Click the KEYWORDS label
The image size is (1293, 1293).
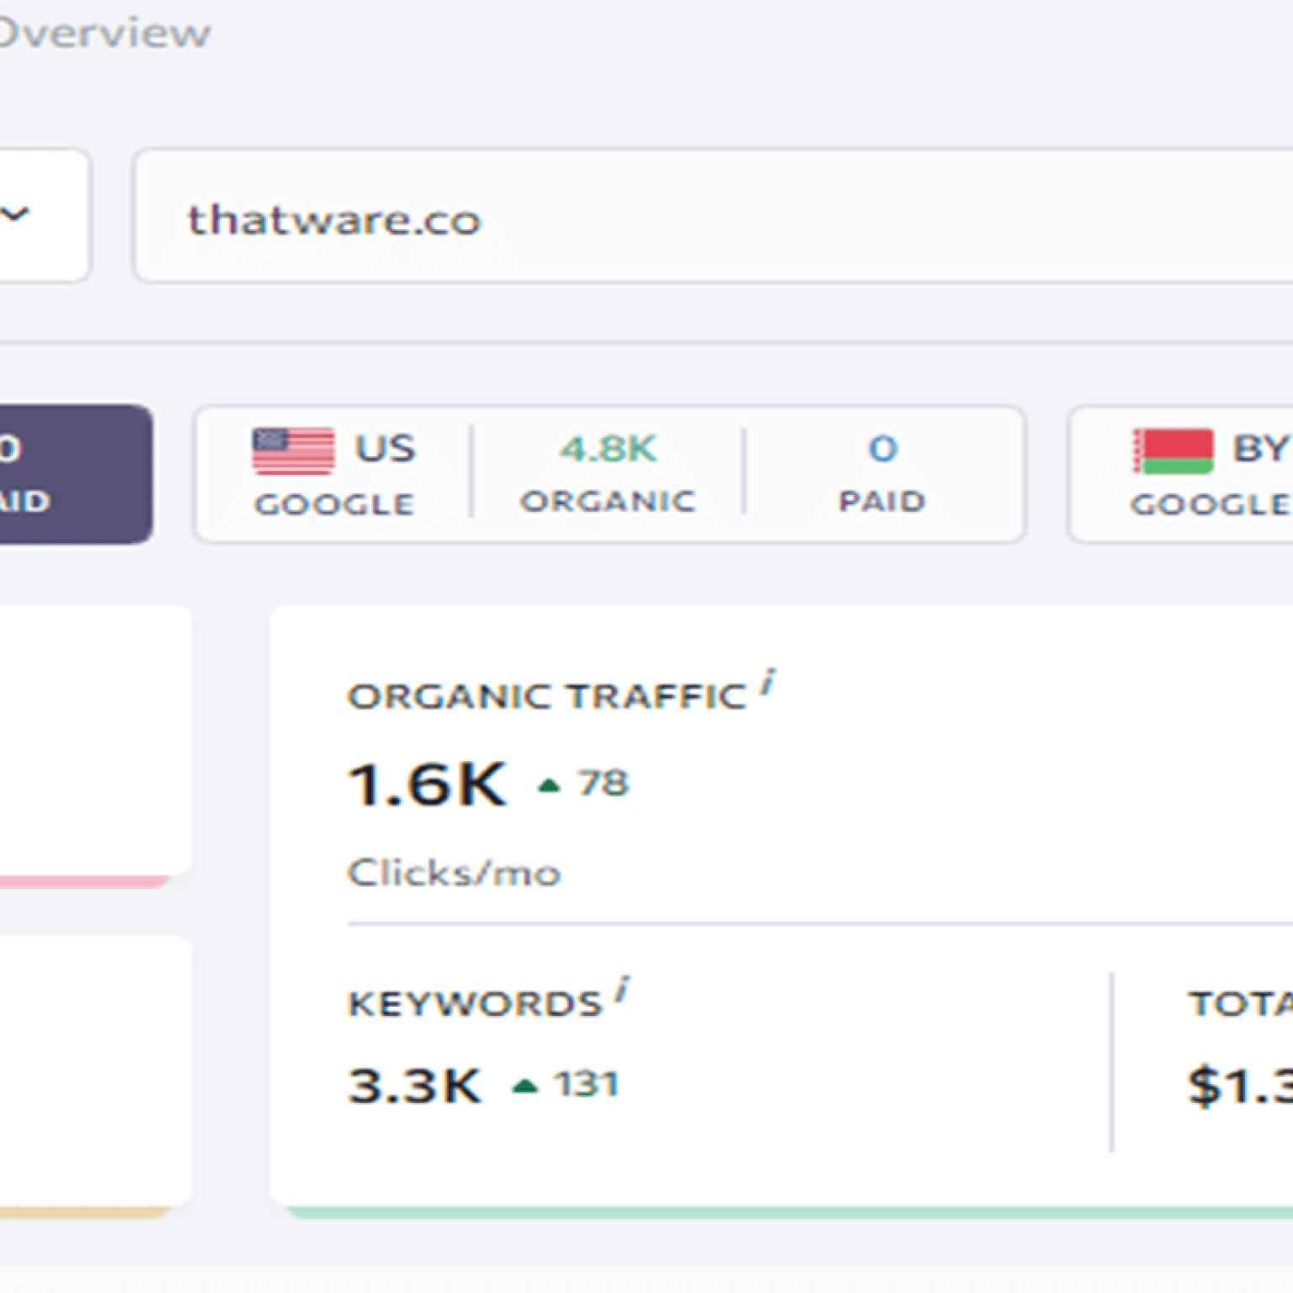pyautogui.click(x=475, y=1003)
